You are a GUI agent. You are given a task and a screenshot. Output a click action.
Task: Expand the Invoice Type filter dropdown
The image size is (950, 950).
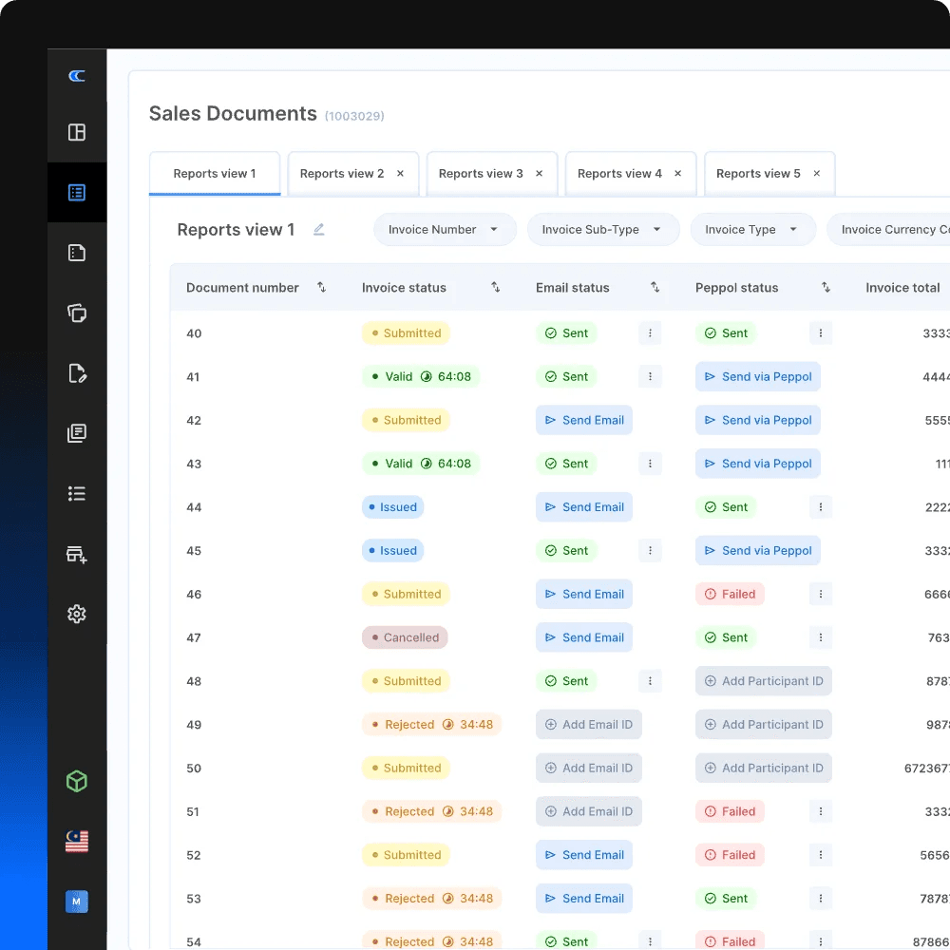(x=752, y=229)
